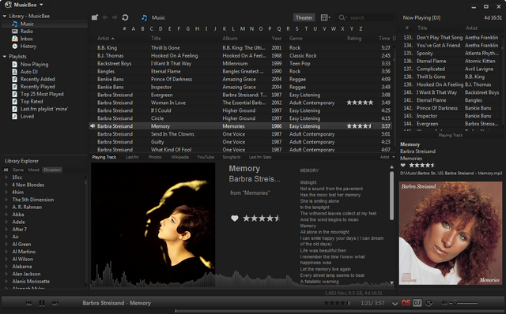Click the previous track button

click(x=28, y=303)
